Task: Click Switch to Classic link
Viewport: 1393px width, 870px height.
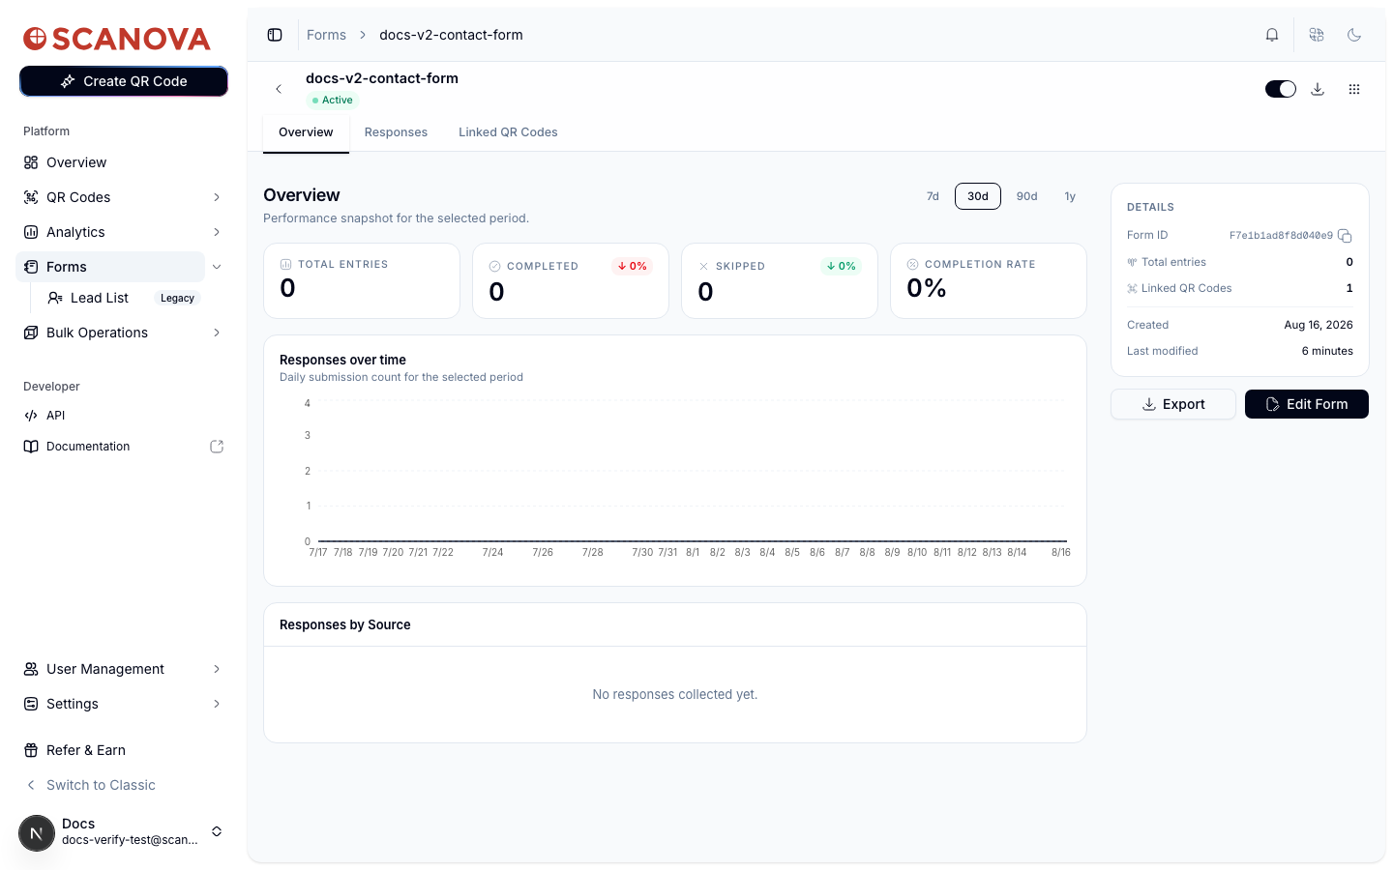Action: coord(101,785)
